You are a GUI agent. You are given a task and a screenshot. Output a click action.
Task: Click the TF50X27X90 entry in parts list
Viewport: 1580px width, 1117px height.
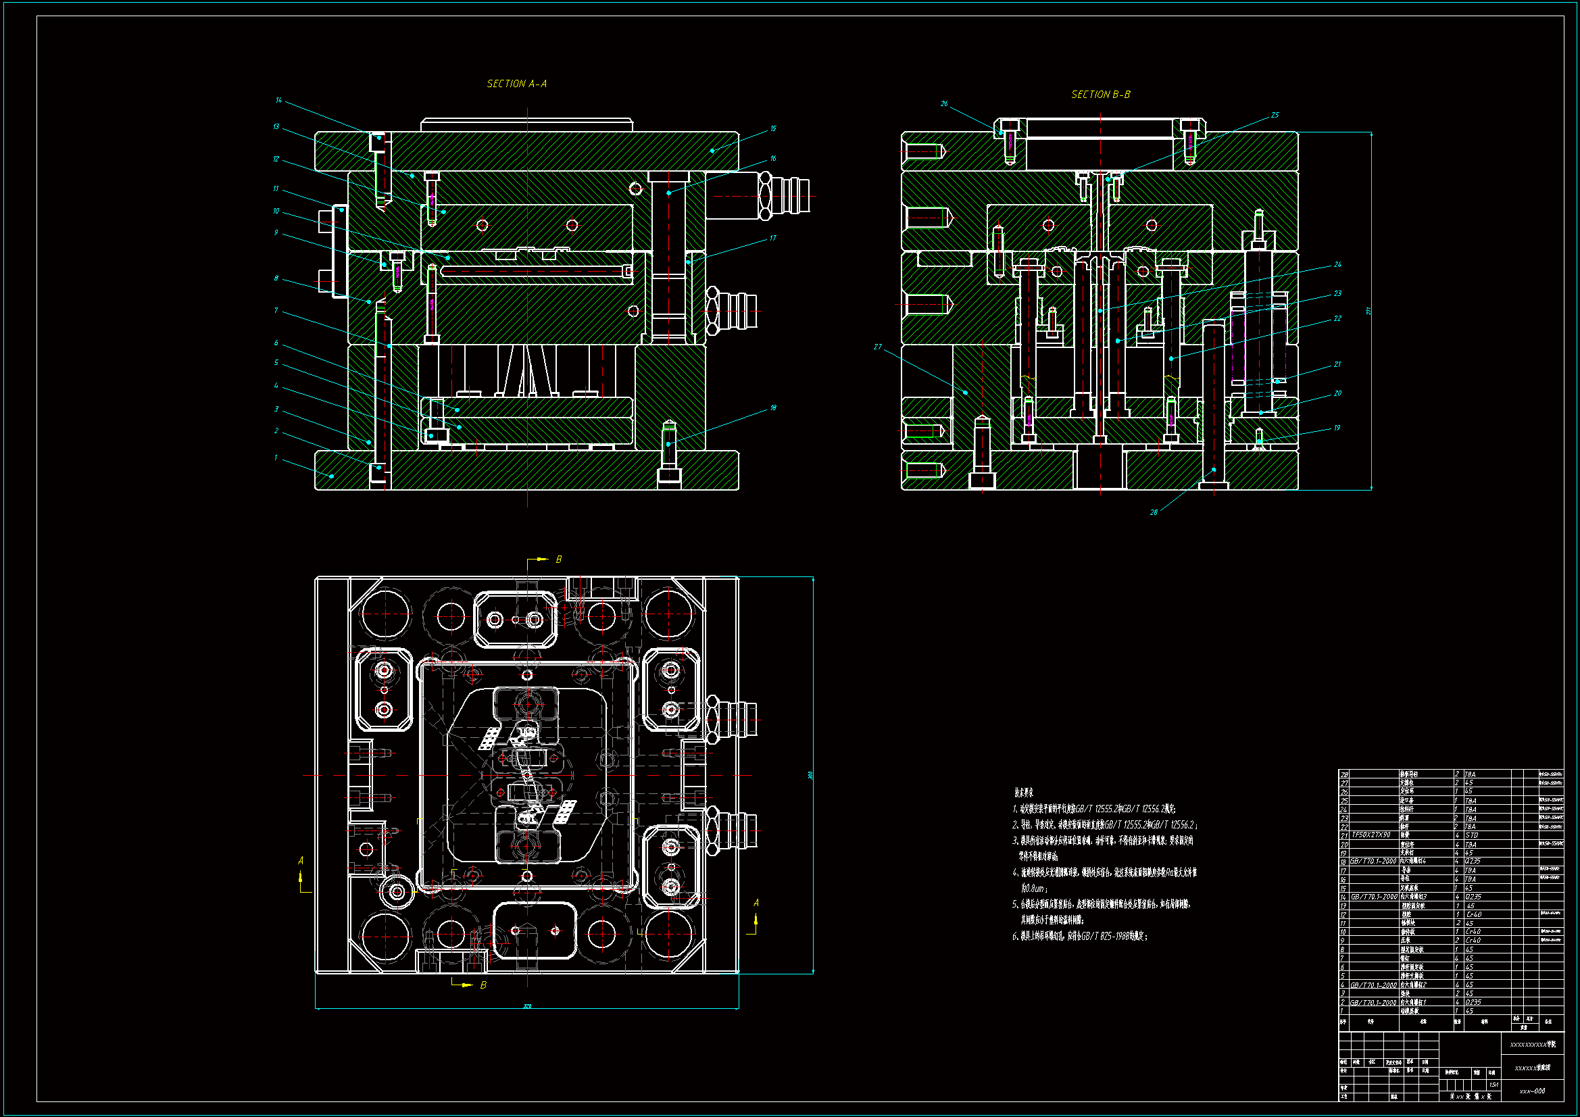1371,835
